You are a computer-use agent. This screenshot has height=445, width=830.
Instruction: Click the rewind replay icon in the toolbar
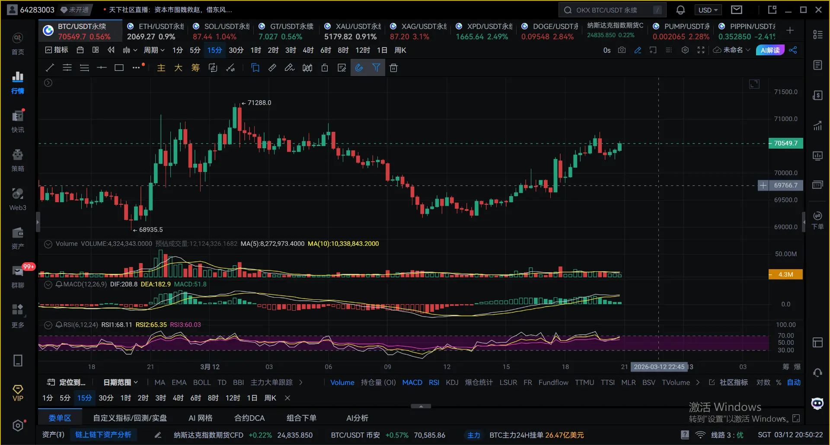click(111, 50)
